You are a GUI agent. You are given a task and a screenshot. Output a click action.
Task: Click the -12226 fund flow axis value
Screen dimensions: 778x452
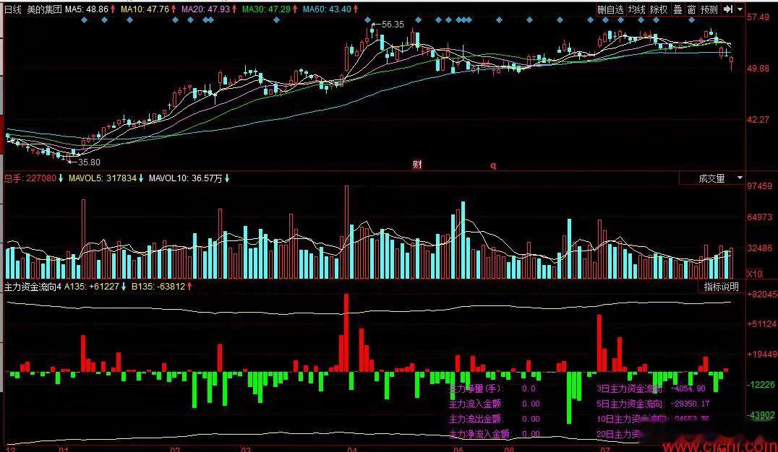click(x=761, y=385)
